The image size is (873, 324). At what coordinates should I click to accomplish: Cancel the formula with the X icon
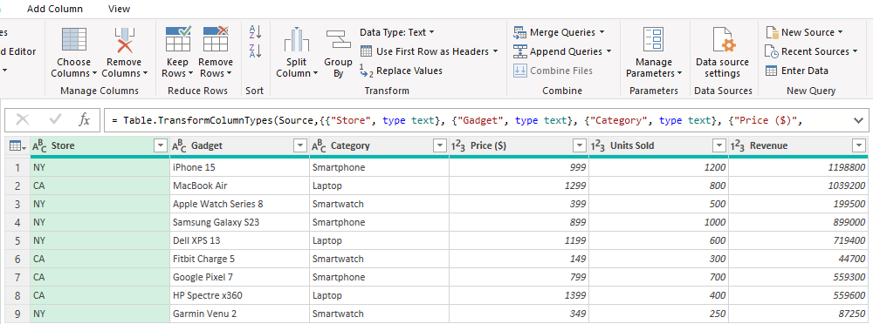[23, 119]
